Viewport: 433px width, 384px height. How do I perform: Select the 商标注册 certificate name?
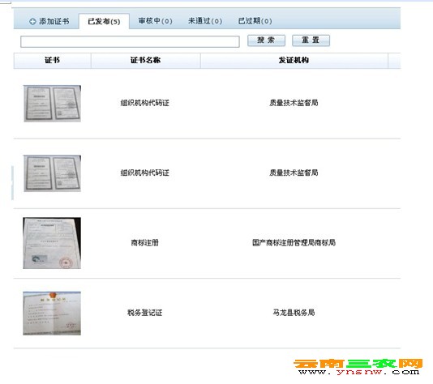click(144, 243)
